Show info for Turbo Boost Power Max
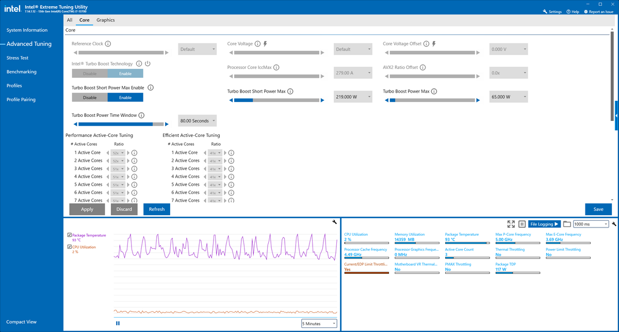 coord(434,91)
